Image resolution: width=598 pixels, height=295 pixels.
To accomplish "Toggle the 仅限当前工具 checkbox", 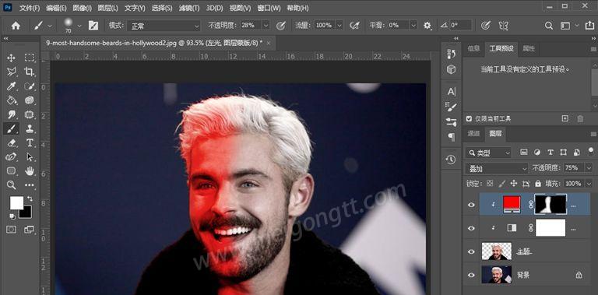I will (469, 119).
